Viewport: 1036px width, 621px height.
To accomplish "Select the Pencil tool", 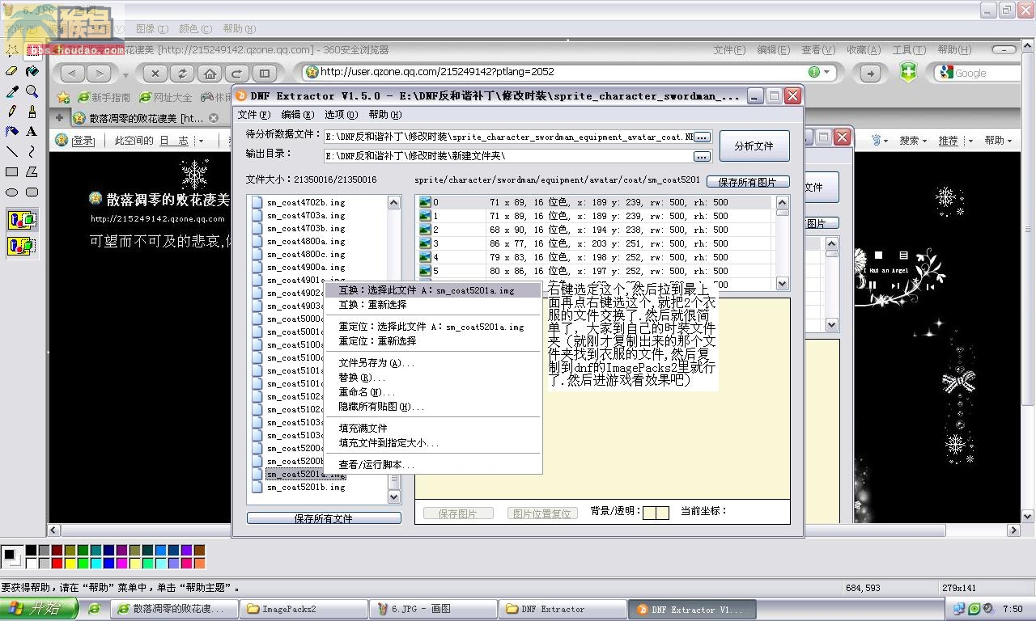I will [12, 112].
